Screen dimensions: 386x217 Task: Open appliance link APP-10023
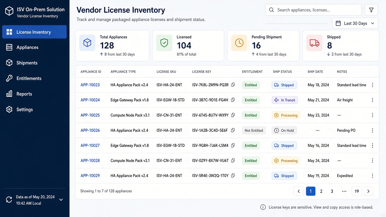point(90,85)
